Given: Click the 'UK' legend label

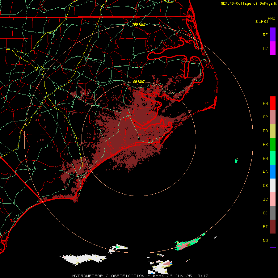Looking at the screenshot, I should point(265,48).
